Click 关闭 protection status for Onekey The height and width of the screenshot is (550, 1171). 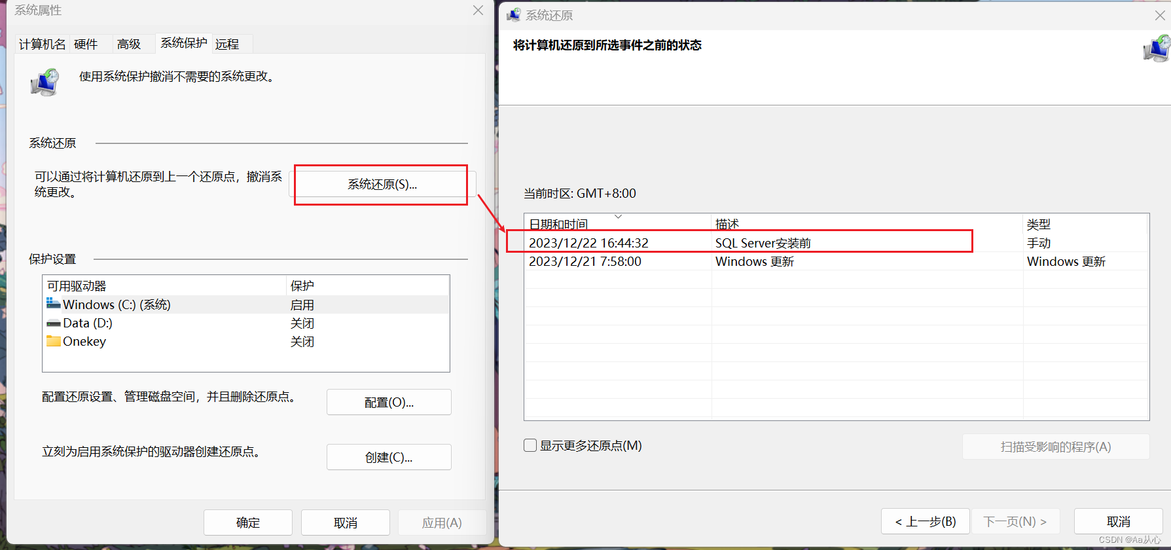302,341
